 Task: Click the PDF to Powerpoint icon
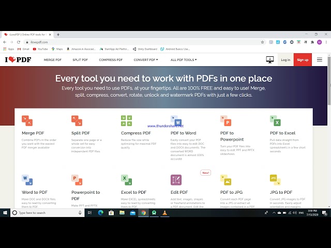(225, 120)
